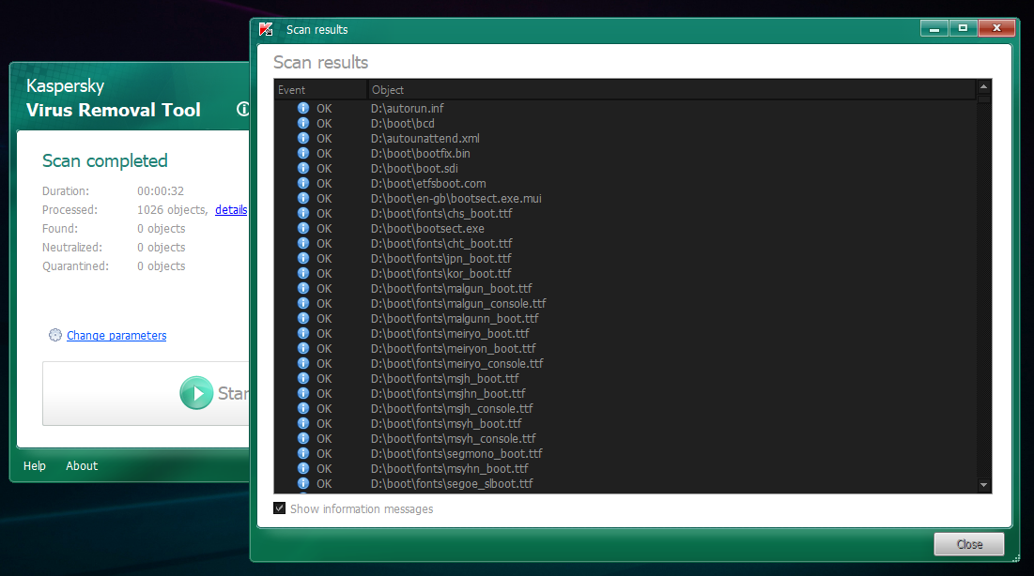Image resolution: width=1034 pixels, height=576 pixels.
Task: Click the gear icon beside Change parameters
Action: point(55,335)
